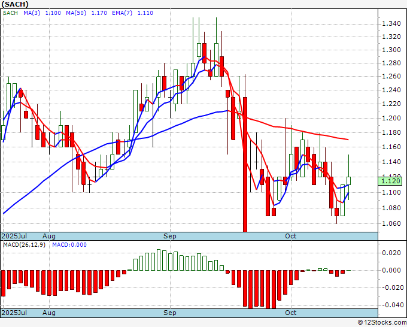Click the 1.240 price axis label
407x327 pixels.
coord(391,90)
